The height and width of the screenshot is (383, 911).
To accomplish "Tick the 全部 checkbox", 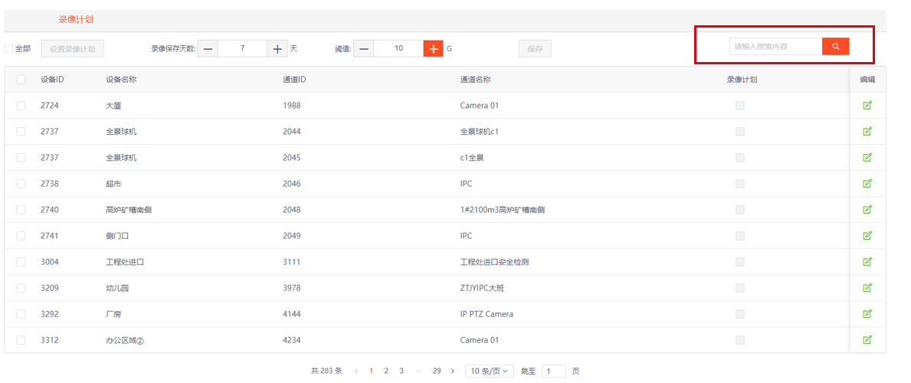I will coord(8,49).
